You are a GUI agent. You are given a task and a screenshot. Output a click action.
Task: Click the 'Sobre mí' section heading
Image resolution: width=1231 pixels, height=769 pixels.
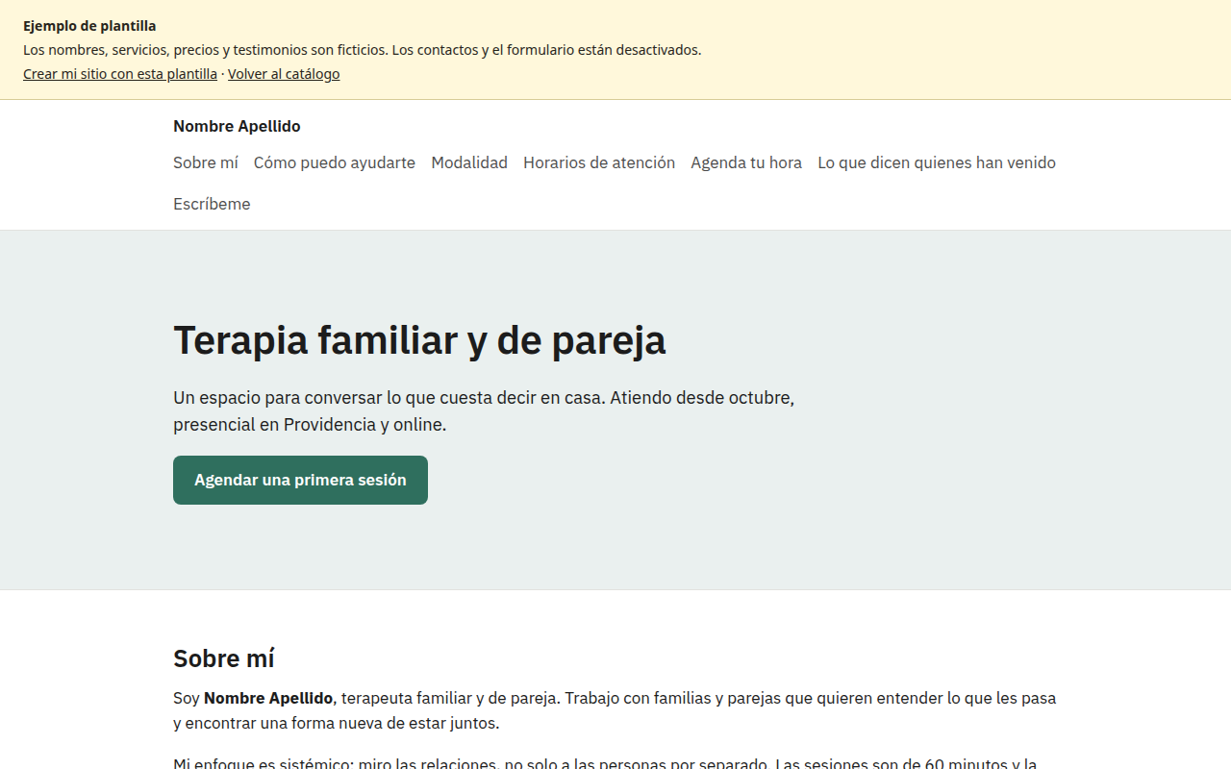point(224,658)
